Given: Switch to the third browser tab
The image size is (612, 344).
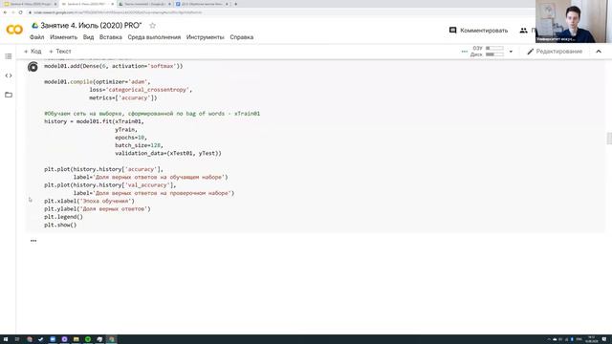Looking at the screenshot, I should (x=144, y=4).
